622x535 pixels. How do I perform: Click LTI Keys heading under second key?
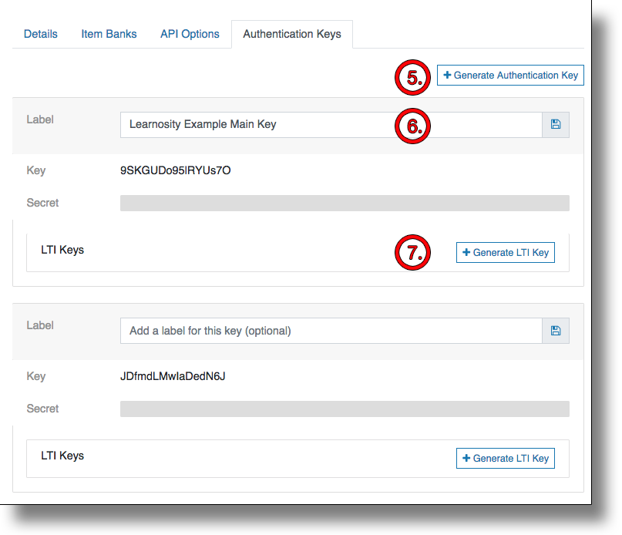coord(62,456)
